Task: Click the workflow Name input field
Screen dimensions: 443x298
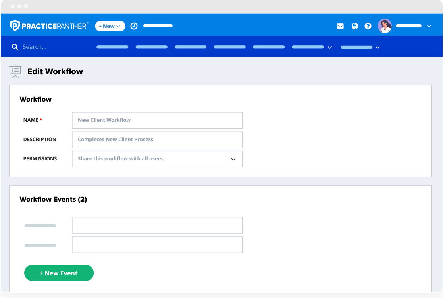Action: [x=157, y=120]
